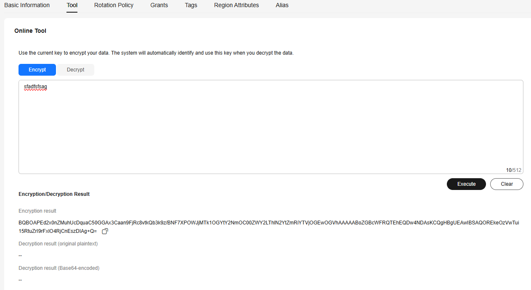Screen dimensions: 531x290
Task: Clear the input with Clear button
Action: tap(507, 184)
